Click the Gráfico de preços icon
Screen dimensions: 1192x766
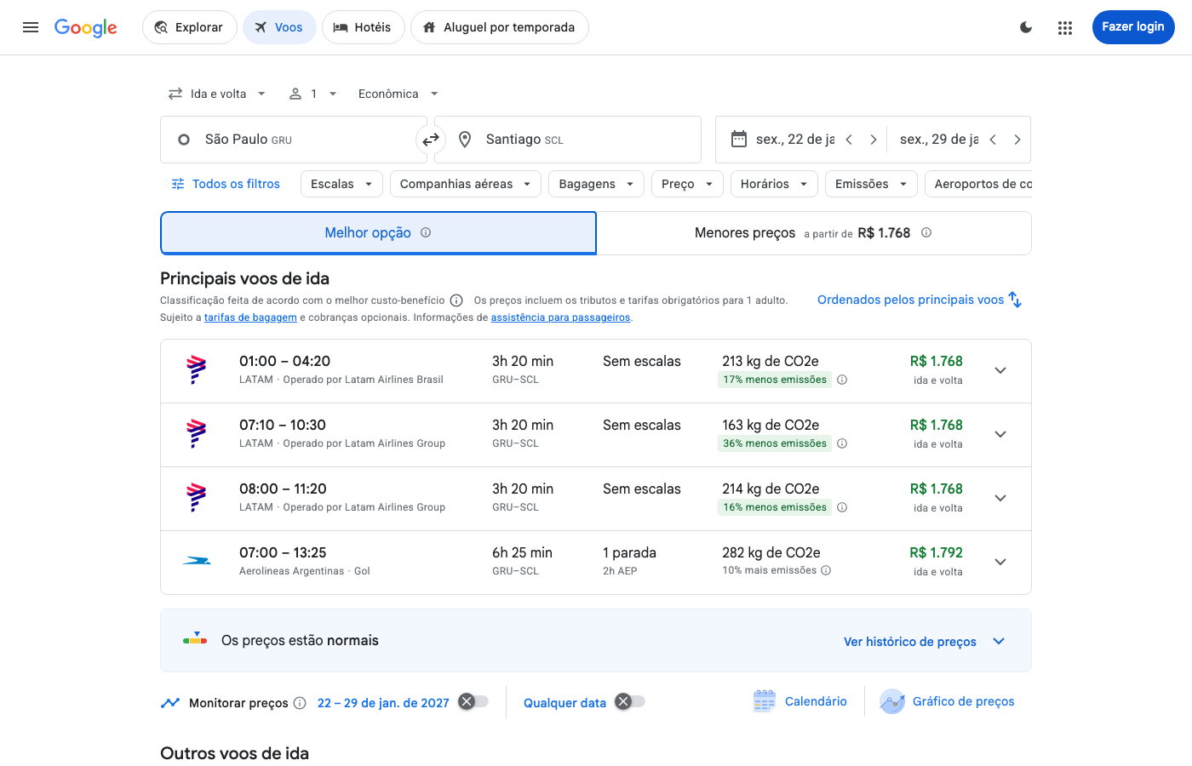(892, 701)
